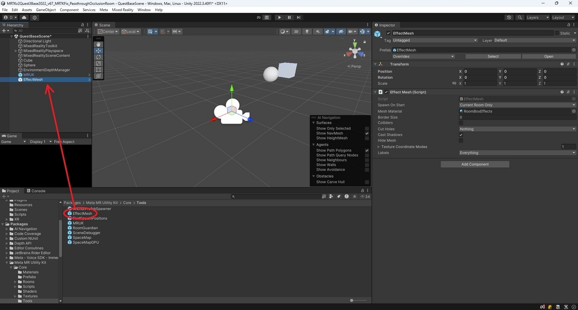Uncheck the Cast Shadows checkbox
Viewport: 578px width, 310px height.
pos(461,135)
